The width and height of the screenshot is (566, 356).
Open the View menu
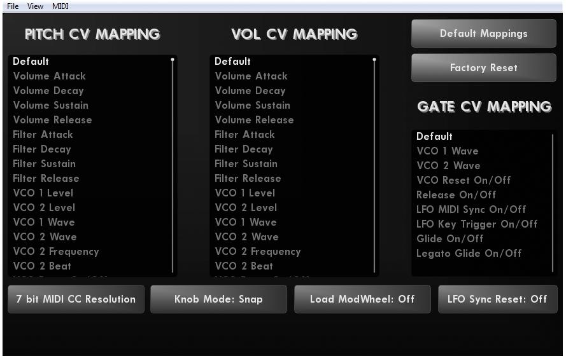(x=35, y=6)
